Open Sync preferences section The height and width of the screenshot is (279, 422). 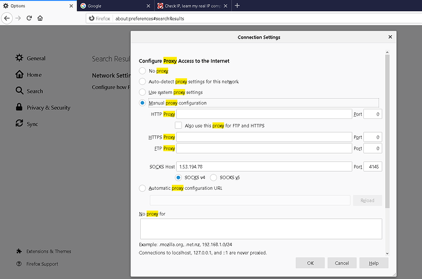coord(33,124)
